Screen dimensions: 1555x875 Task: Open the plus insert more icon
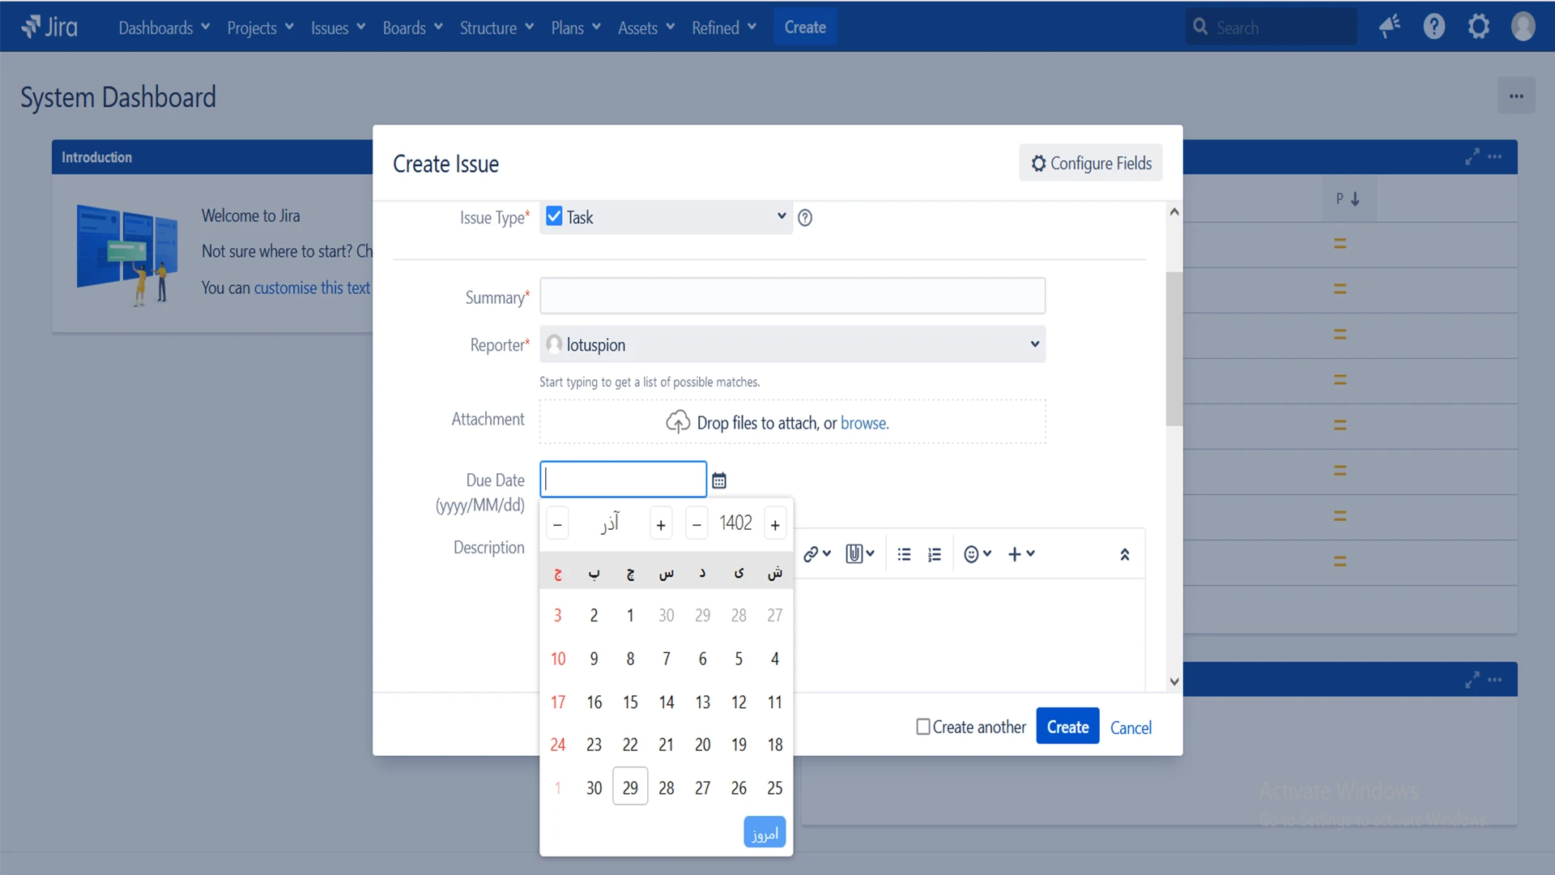[1021, 554]
